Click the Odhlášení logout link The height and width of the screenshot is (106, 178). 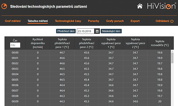pyautogui.click(x=162, y=21)
